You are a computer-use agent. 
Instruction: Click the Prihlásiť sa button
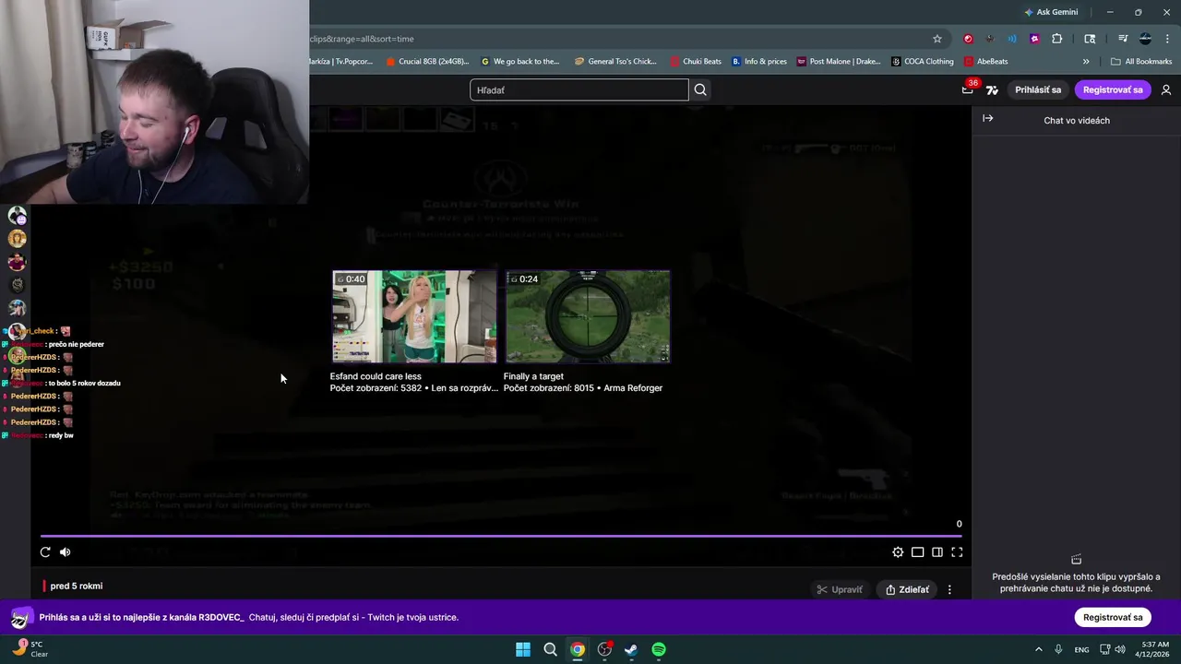[1038, 89]
